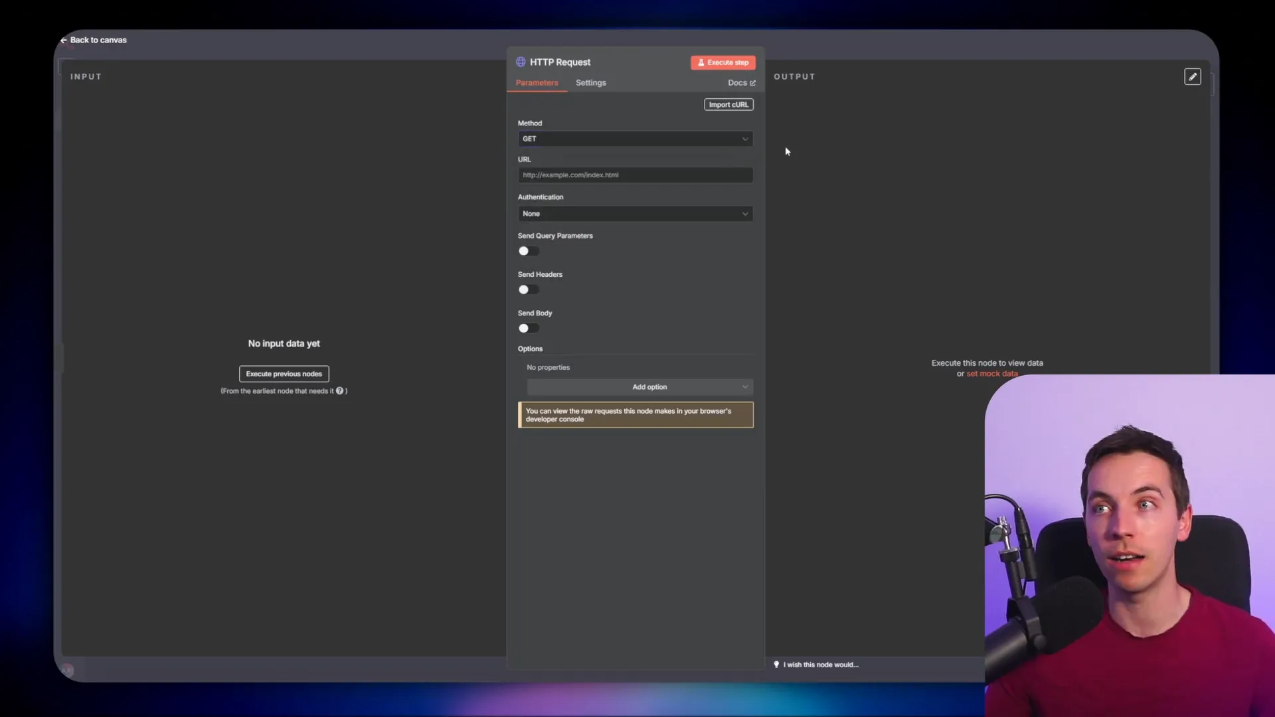Click the HTTP Request globe icon
Screen dimensions: 1275x717
[521, 62]
